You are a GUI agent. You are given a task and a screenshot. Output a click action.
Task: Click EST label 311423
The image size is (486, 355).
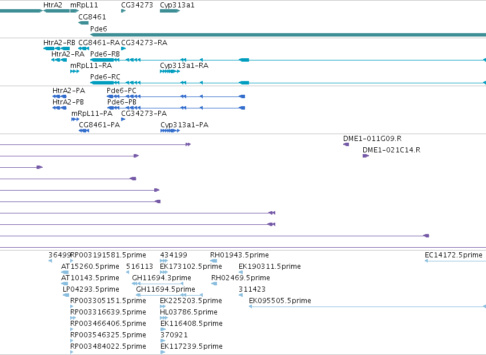tap(252, 289)
